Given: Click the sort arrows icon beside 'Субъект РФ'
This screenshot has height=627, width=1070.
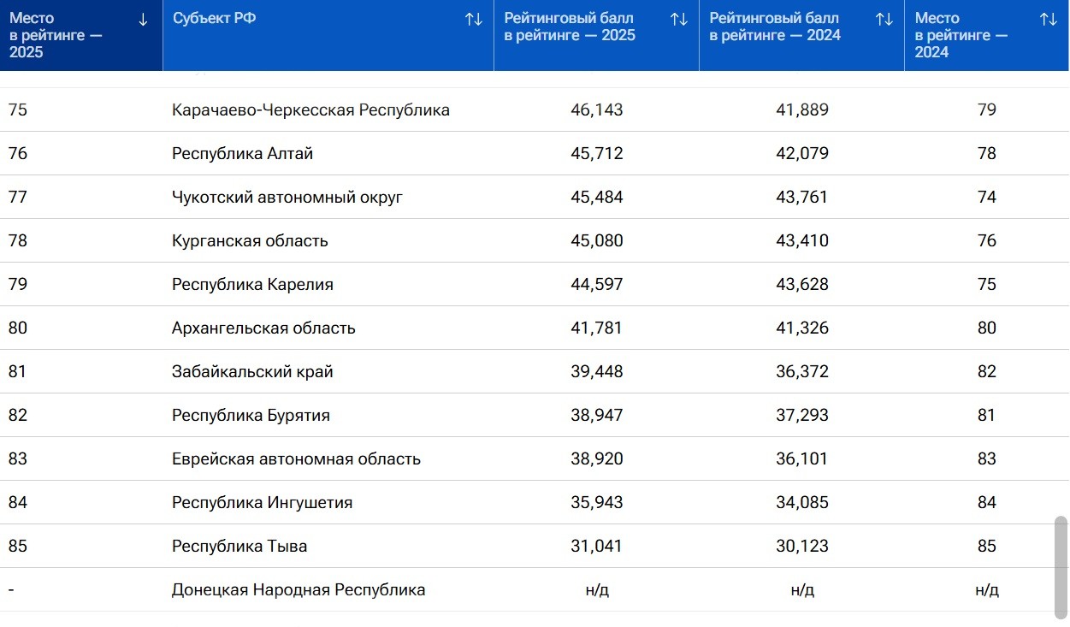Looking at the screenshot, I should (474, 20).
